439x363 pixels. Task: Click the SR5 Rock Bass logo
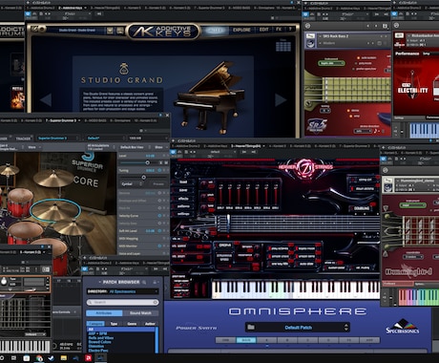tap(317, 125)
